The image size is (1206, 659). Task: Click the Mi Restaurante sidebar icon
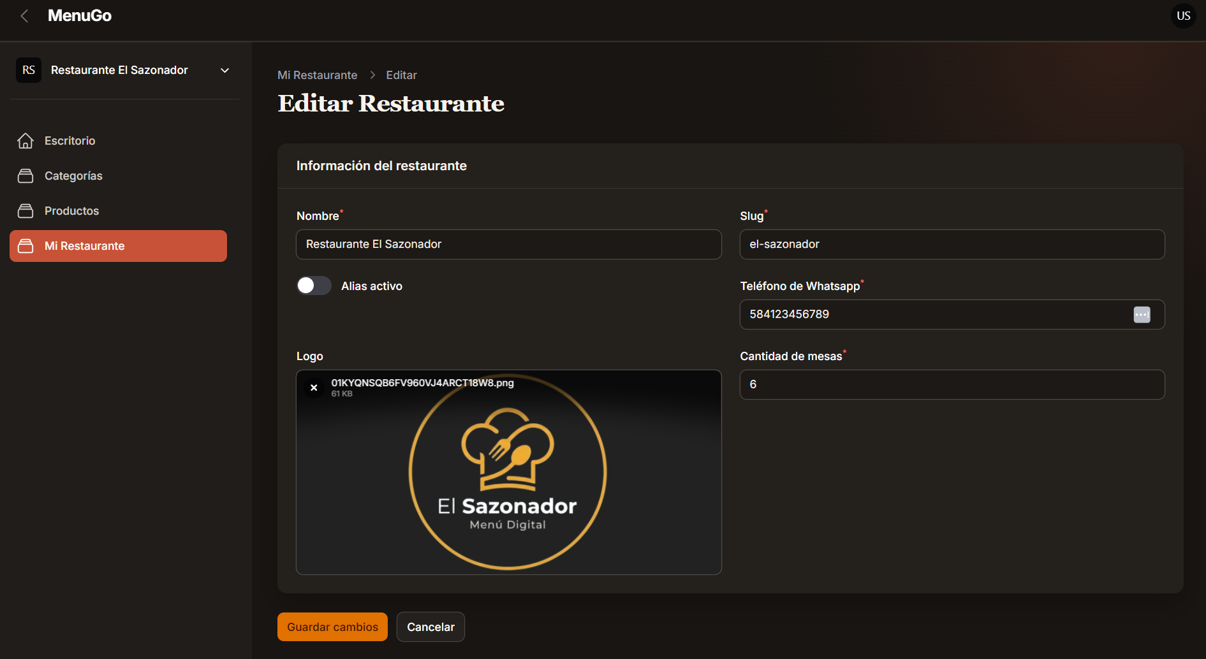point(26,246)
